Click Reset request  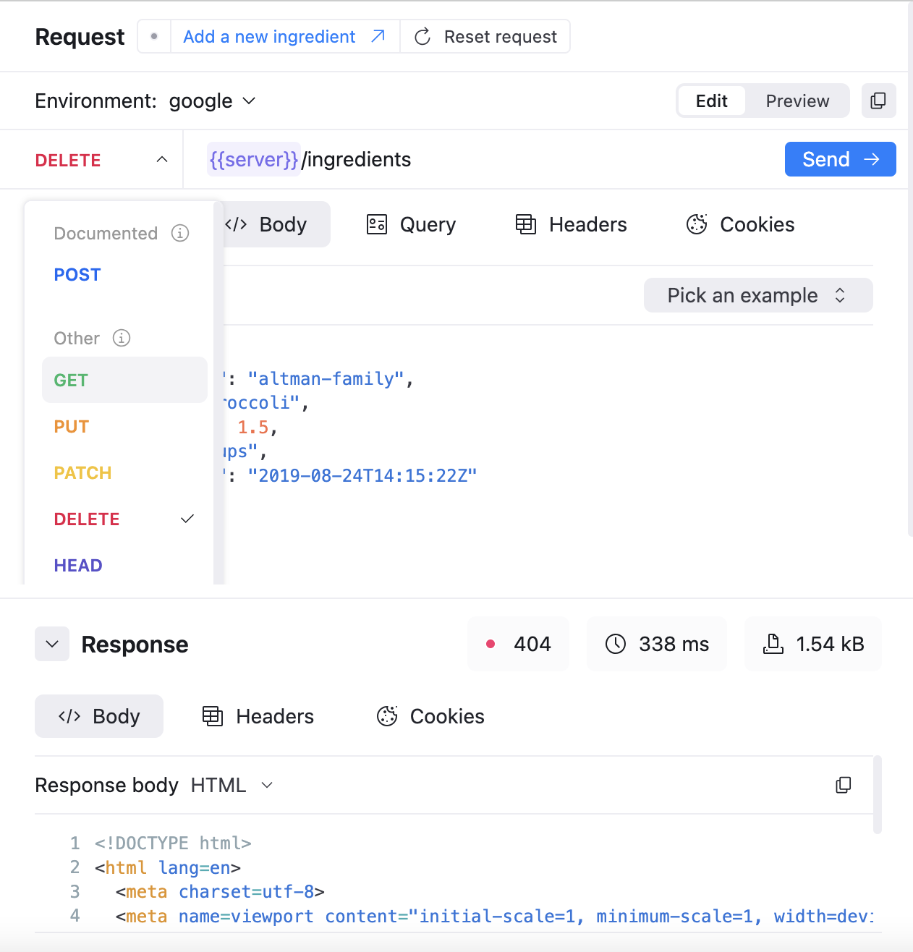485,37
